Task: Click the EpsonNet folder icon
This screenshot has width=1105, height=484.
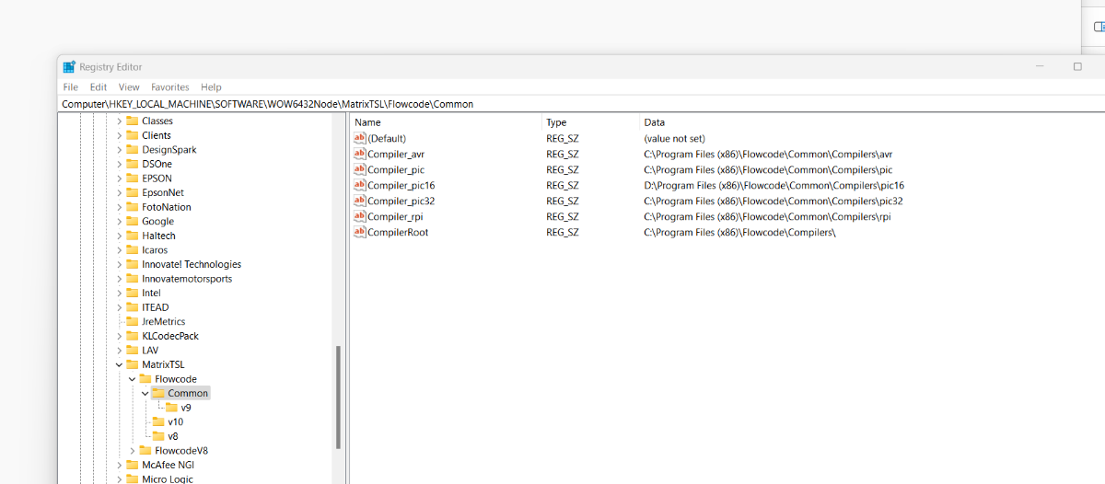Action: (132, 192)
